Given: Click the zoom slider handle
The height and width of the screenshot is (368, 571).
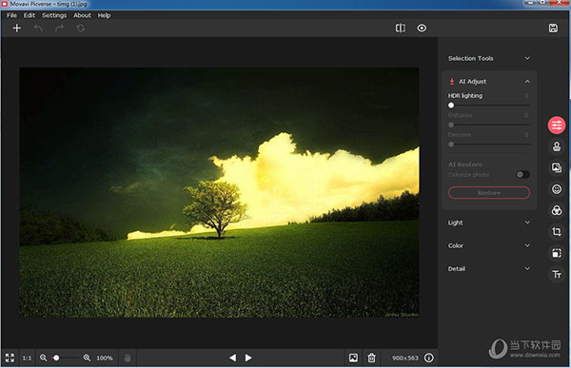Looking at the screenshot, I should 56,358.
